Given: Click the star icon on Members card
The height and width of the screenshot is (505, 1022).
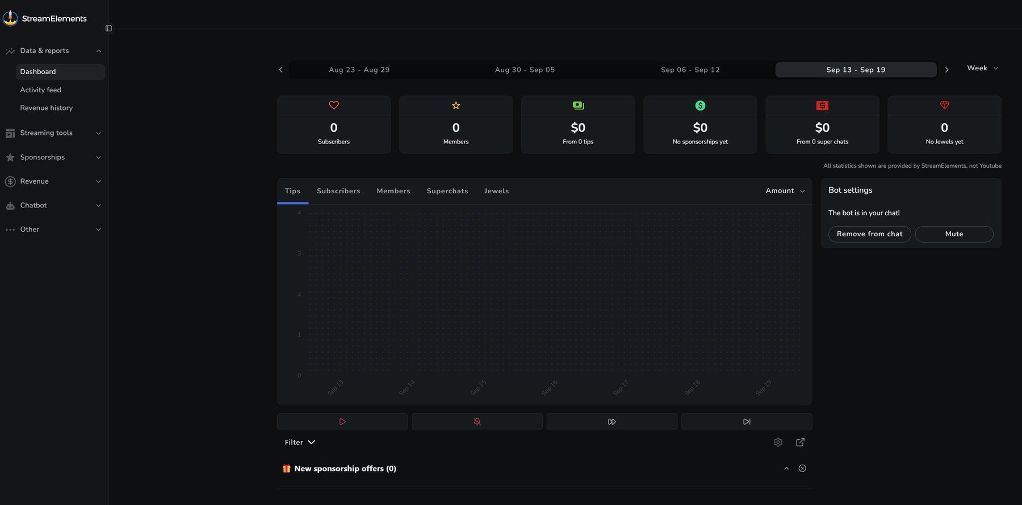Looking at the screenshot, I should coord(456,105).
